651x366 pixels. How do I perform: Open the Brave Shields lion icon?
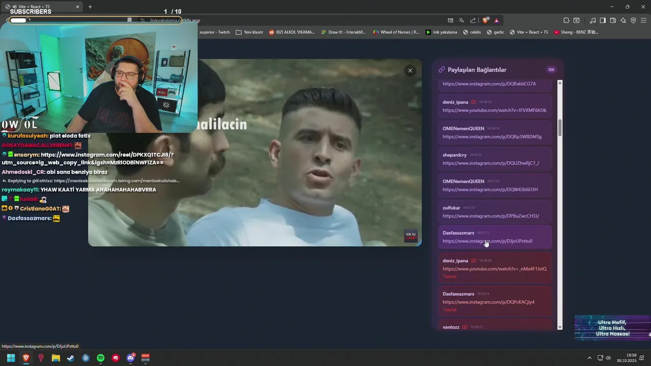(486, 20)
